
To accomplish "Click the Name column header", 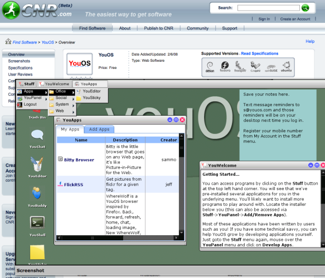I will pyautogui.click(x=81, y=140).
